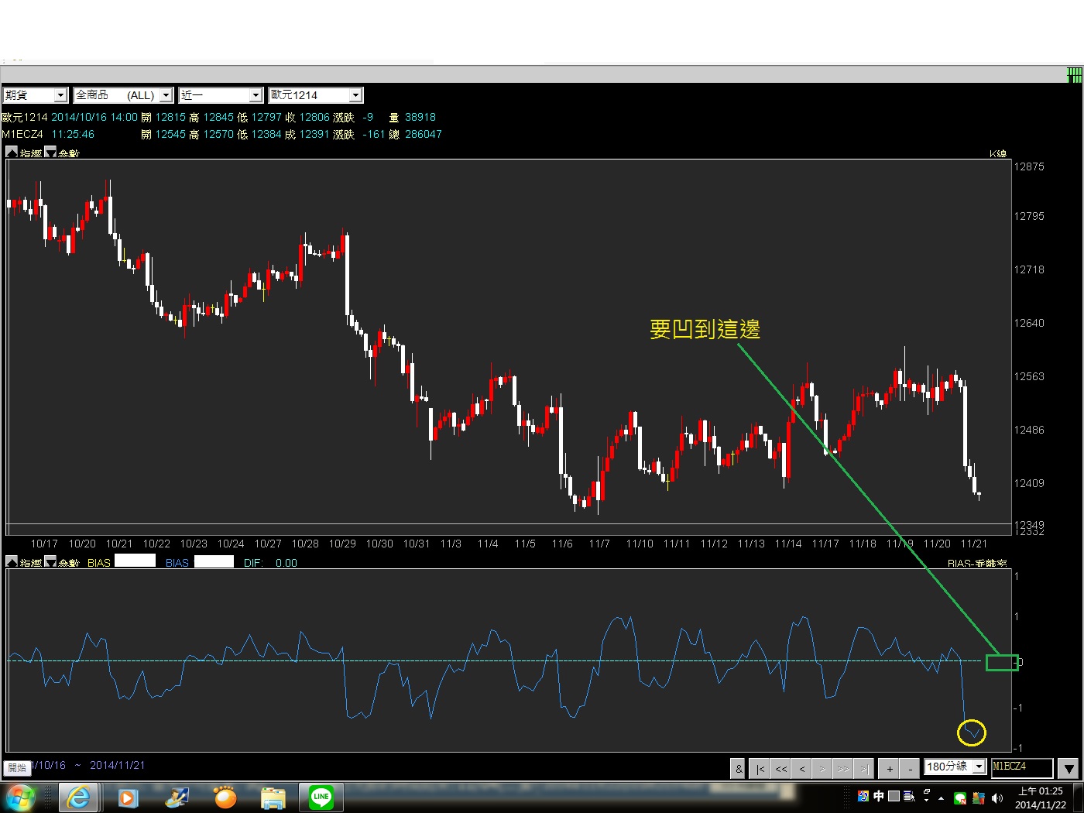This screenshot has width=1084, height=813.
Task: Click the << fast rewind button
Action: click(x=781, y=768)
